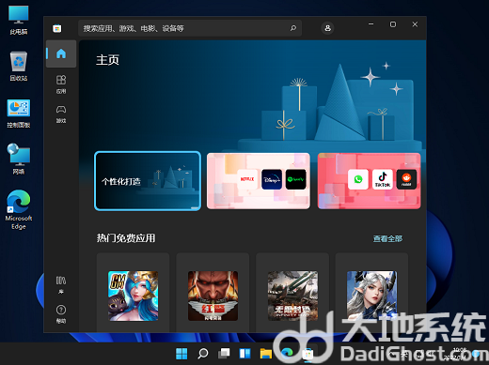Image resolution: width=489 pixels, height=365 pixels.
Task: Open the Library (库) icon in sidebar
Action: click(x=61, y=284)
